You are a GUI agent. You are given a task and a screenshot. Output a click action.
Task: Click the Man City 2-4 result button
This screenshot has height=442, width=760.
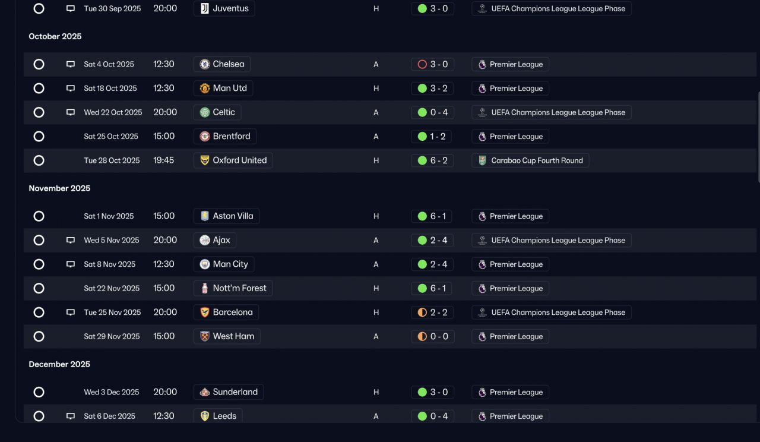[x=432, y=264]
